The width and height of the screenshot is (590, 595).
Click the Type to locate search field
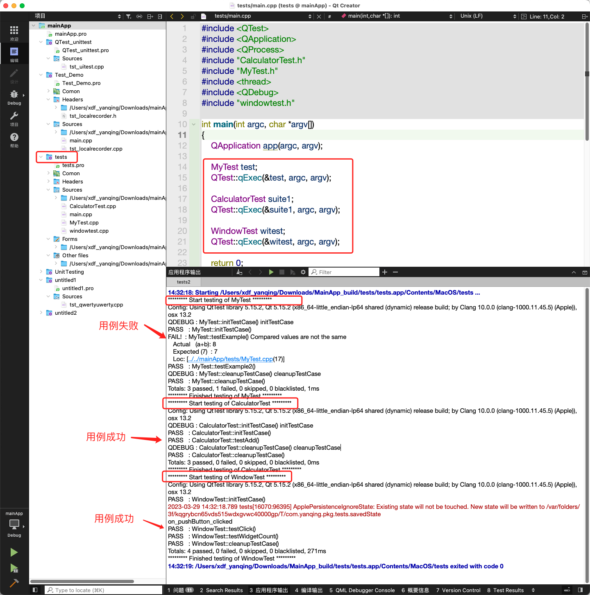click(103, 590)
